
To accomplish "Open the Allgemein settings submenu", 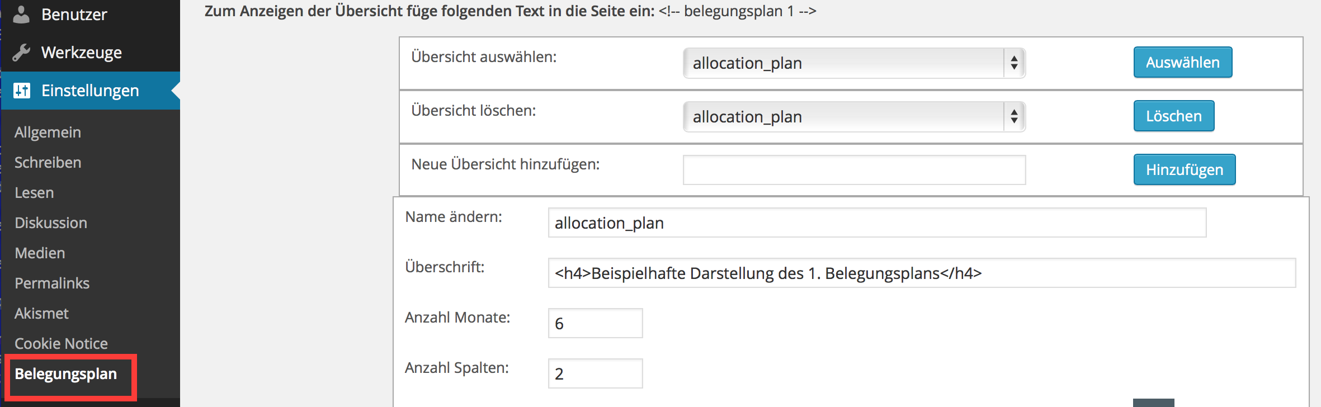I will click(48, 132).
